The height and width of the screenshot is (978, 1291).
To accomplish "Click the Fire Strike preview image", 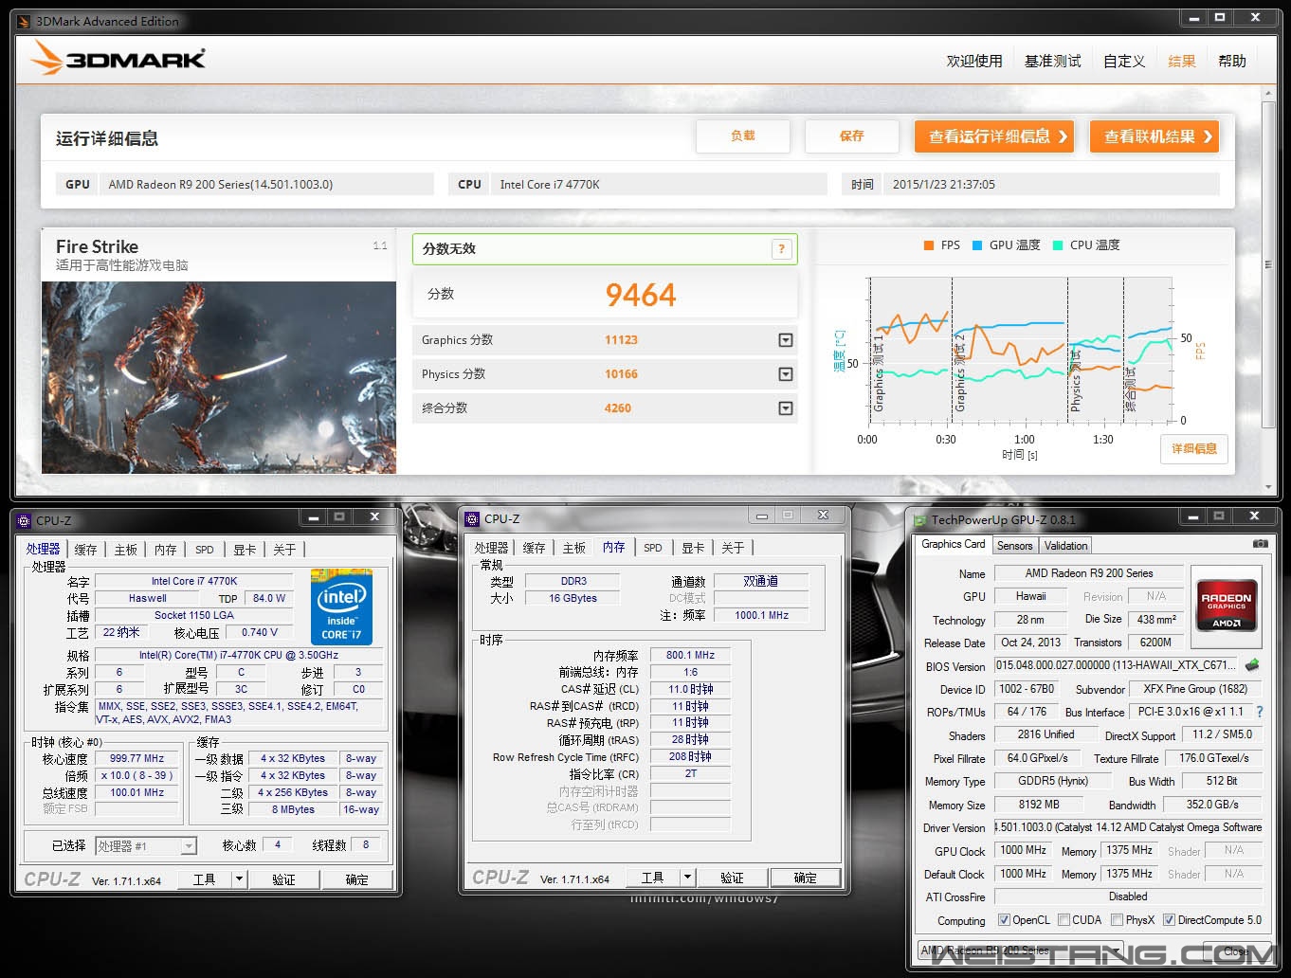I will coord(219,377).
